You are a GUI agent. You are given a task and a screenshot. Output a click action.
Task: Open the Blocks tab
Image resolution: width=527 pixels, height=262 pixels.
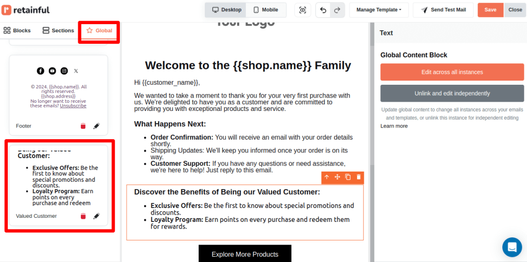[17, 30]
